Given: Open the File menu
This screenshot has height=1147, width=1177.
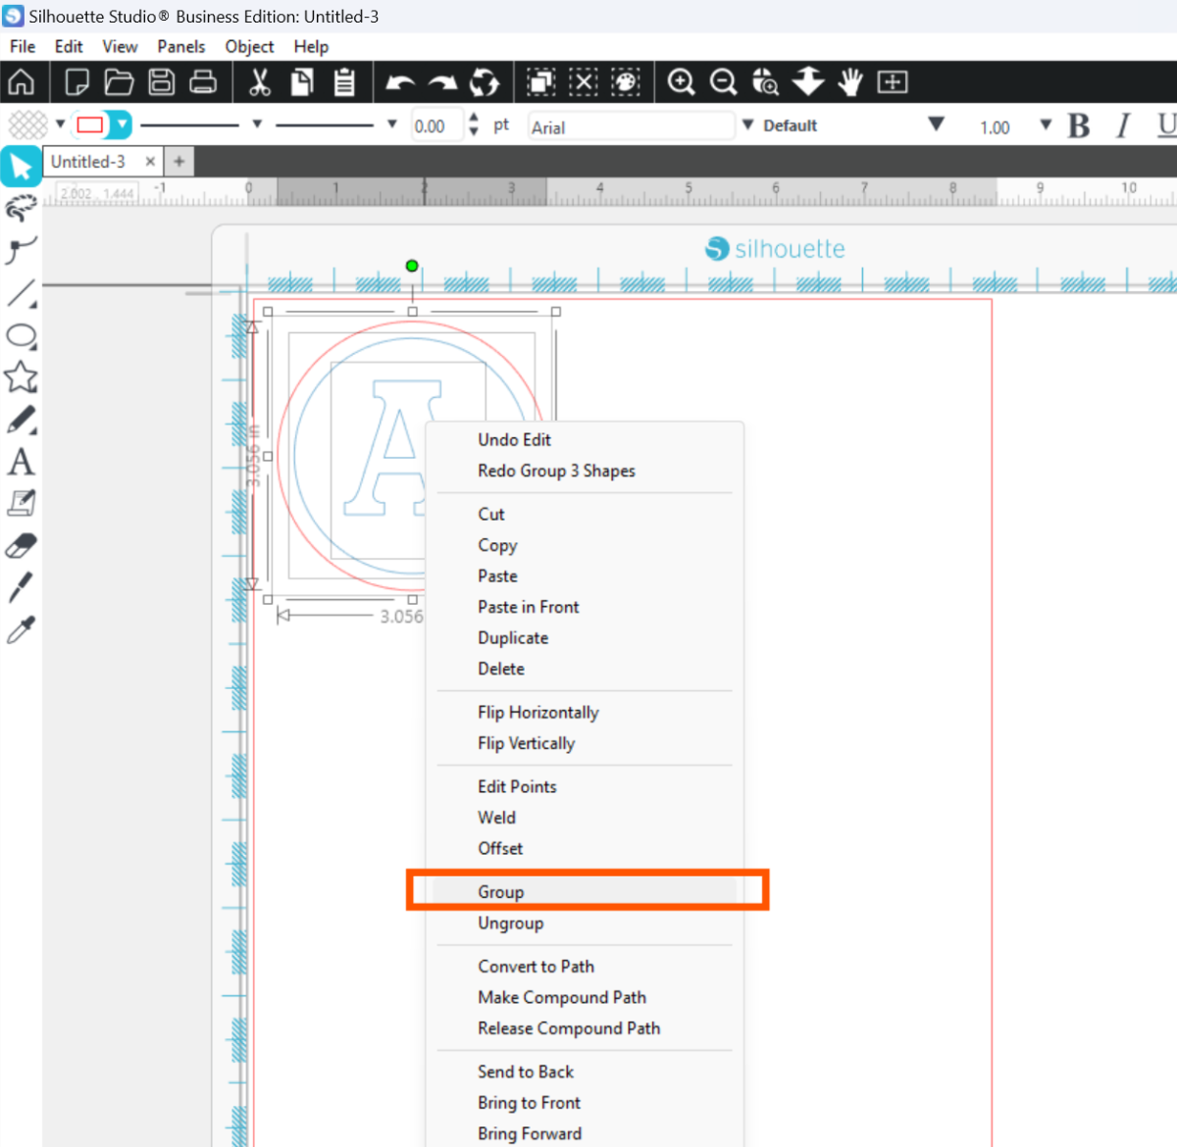Looking at the screenshot, I should [x=23, y=46].
